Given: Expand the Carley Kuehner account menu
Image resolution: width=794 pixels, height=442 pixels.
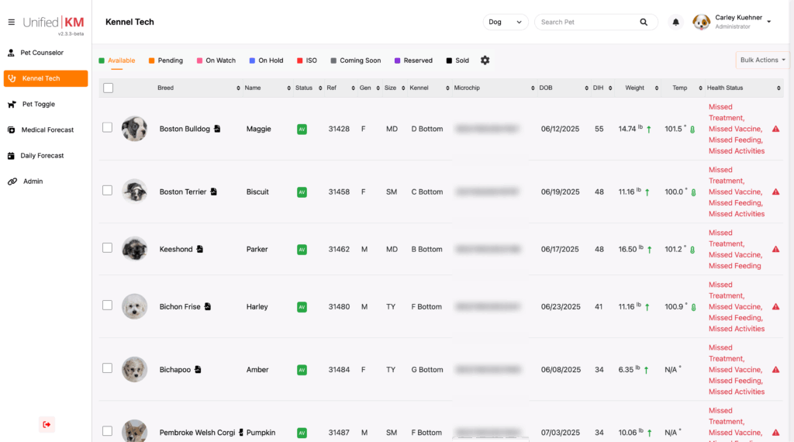Looking at the screenshot, I should coord(768,22).
